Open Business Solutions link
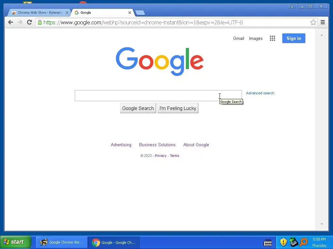The width and height of the screenshot is (333, 249). tap(157, 145)
